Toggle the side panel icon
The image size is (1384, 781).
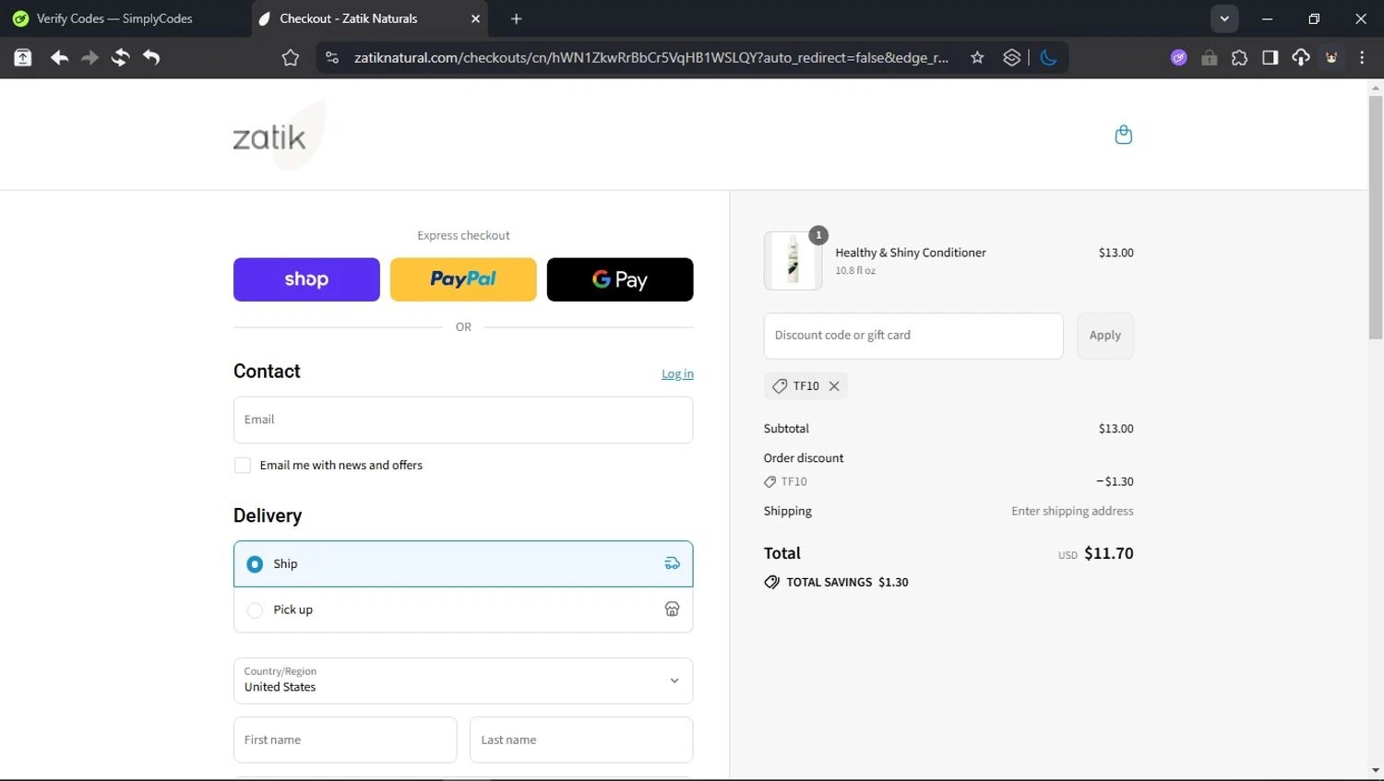pos(1270,58)
